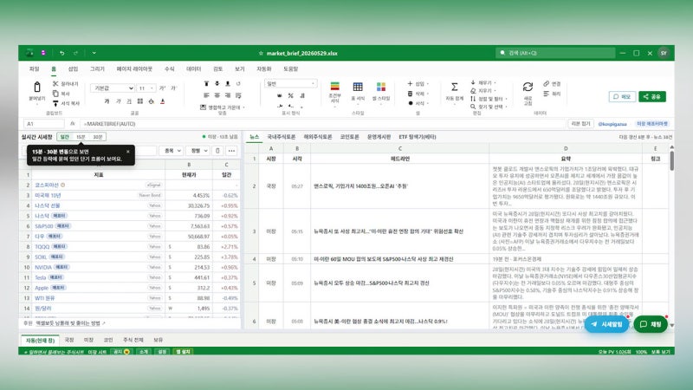Expand the Merge and Center dropdown
The height and width of the screenshot is (390, 693).
(244, 107)
